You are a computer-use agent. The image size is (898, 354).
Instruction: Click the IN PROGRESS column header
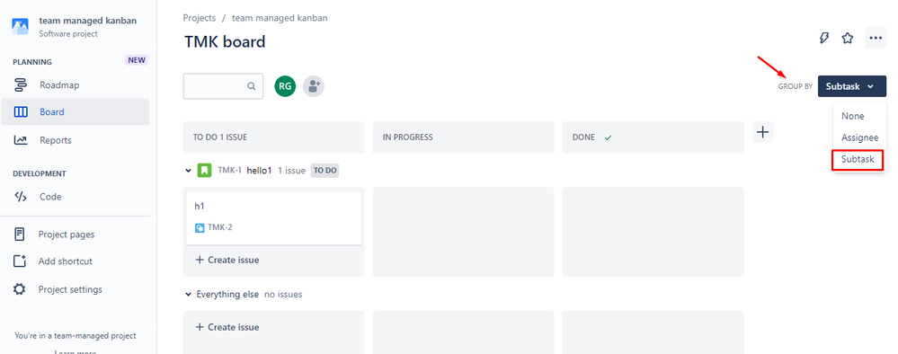463,137
